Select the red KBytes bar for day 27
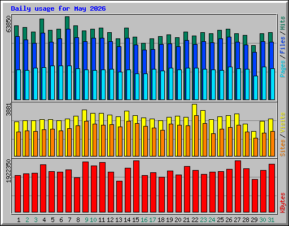This screenshot has width=289, height=226. click(x=238, y=186)
